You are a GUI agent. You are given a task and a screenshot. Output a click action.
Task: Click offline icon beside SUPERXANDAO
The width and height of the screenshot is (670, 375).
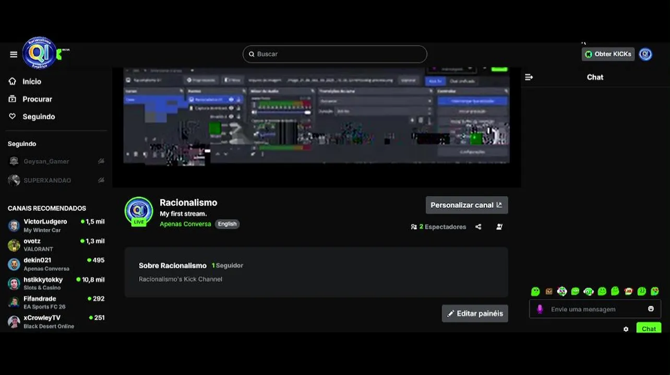pos(101,180)
